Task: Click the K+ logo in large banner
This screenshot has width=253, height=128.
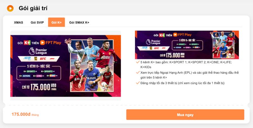Action: click(x=27, y=43)
